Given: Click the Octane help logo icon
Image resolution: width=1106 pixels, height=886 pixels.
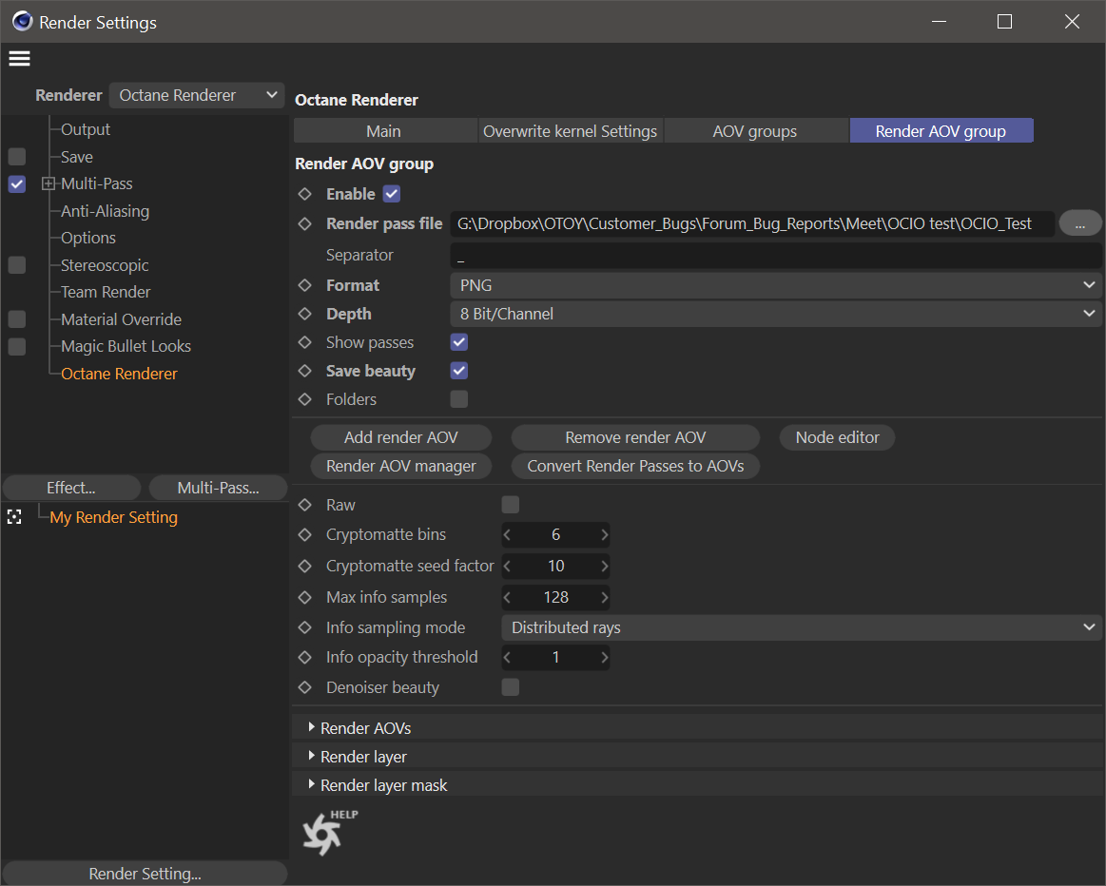Looking at the screenshot, I should click(x=323, y=833).
